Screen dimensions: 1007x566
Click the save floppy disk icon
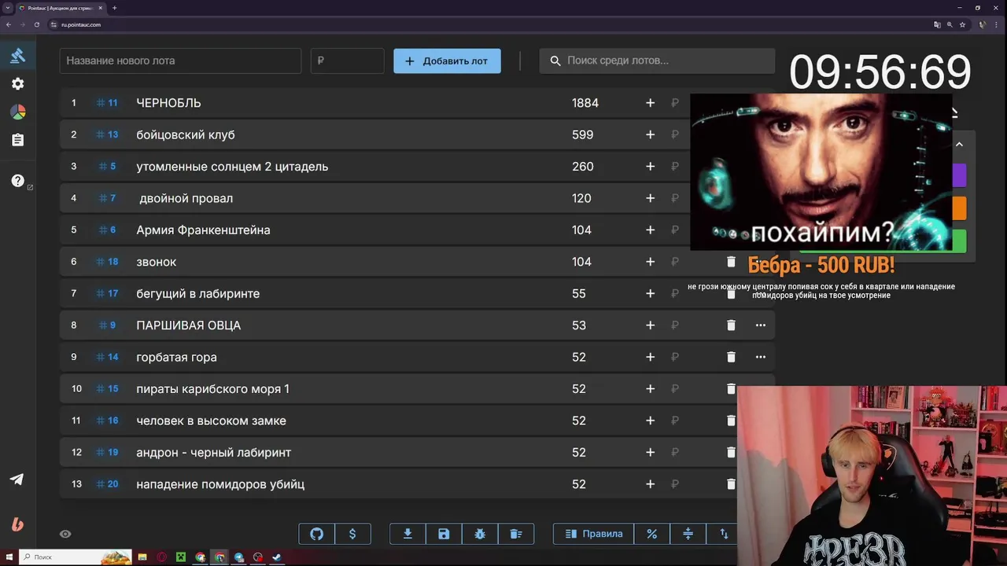[x=444, y=534]
